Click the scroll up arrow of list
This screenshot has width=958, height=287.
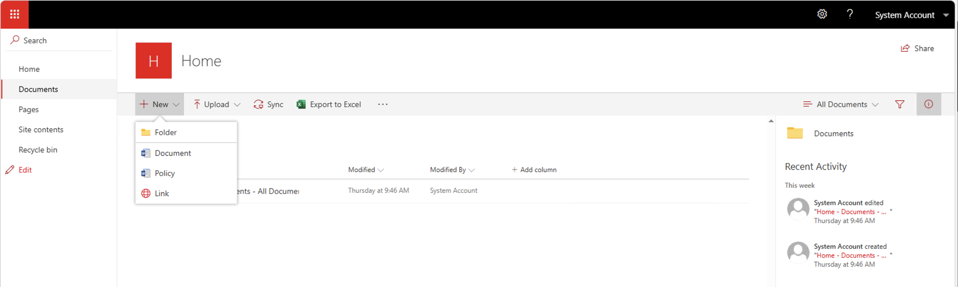[771, 121]
